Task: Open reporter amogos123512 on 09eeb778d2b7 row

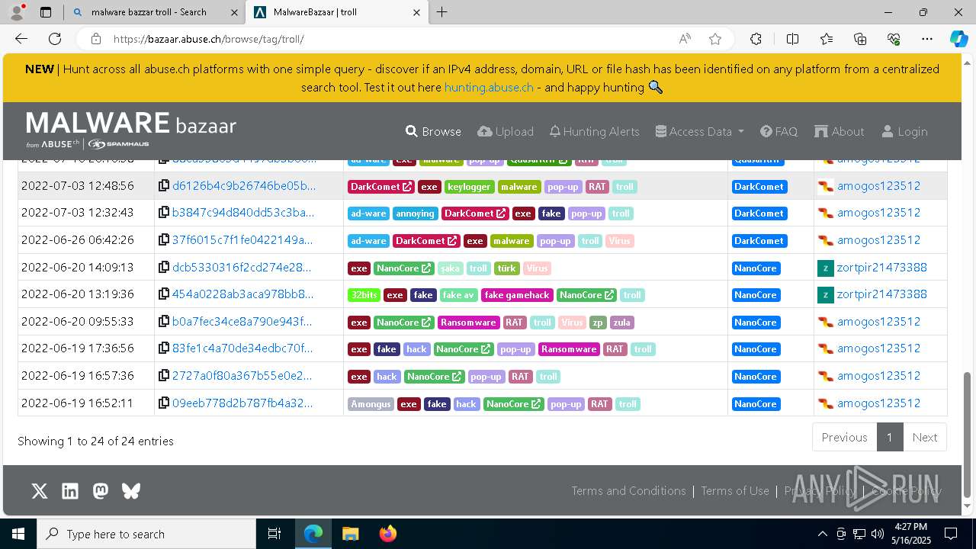Action: click(x=878, y=403)
